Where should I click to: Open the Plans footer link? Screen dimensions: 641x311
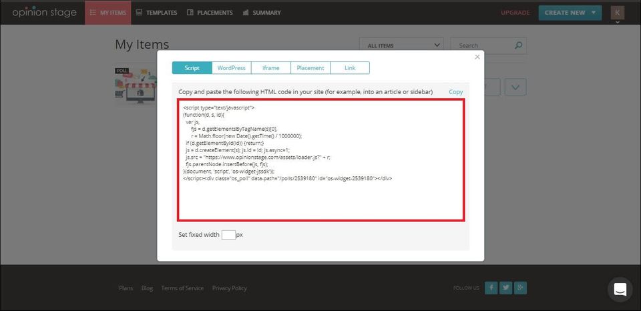126,288
